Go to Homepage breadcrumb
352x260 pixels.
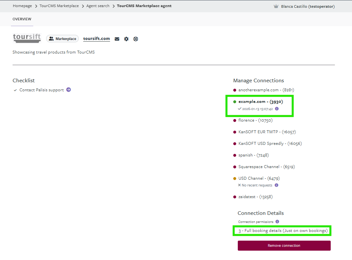tap(22, 6)
